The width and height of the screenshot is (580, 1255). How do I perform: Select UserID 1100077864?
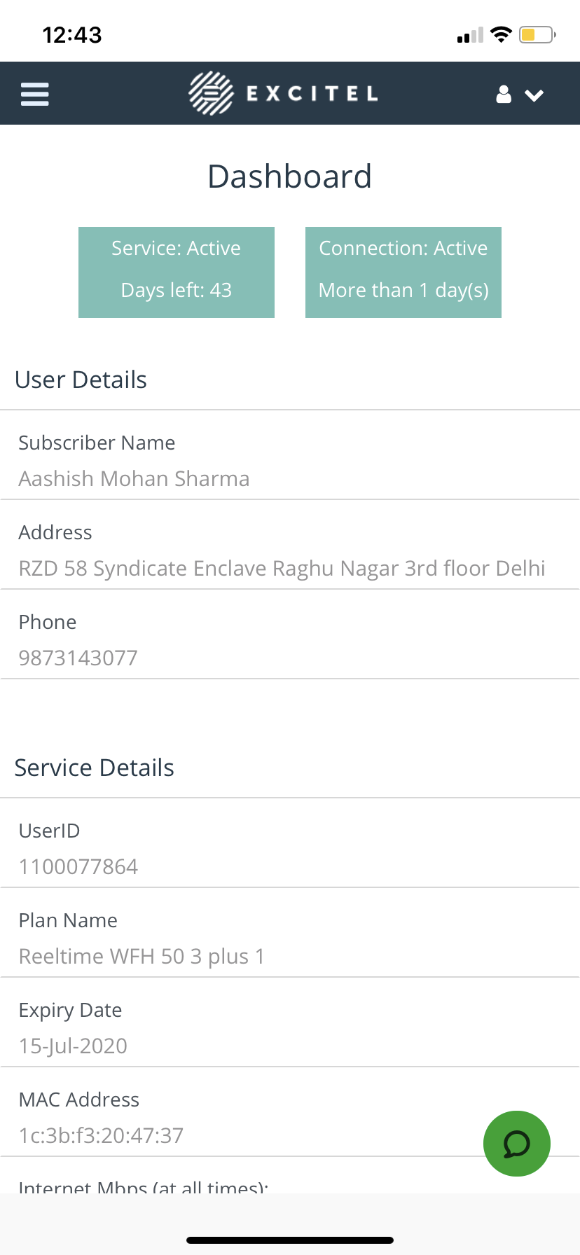click(x=78, y=866)
